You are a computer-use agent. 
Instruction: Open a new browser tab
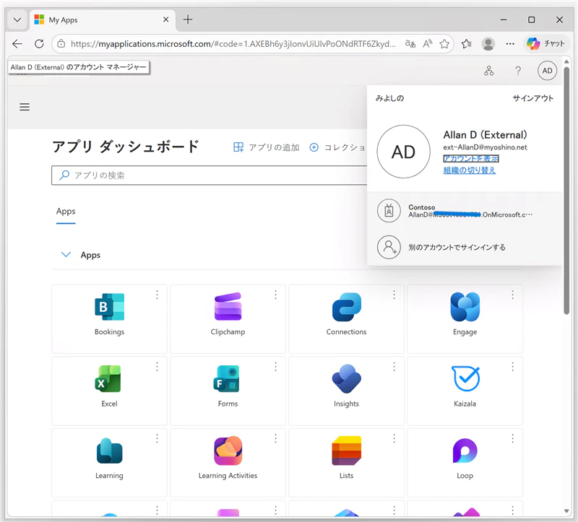click(x=188, y=19)
